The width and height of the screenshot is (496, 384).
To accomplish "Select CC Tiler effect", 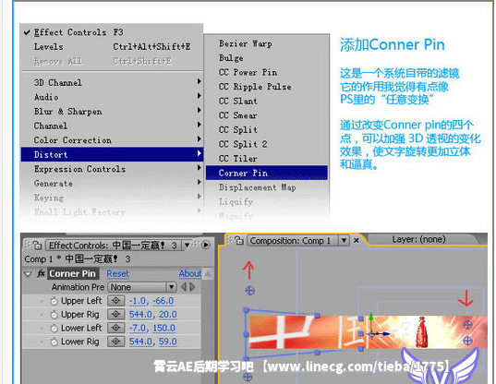I will [267, 159].
